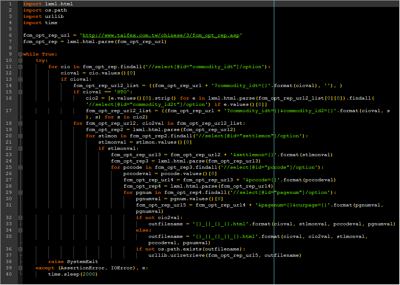The height and width of the screenshot is (285, 400).
Task: Place cursor on 'raise SystemExit' text
Action: [73, 262]
